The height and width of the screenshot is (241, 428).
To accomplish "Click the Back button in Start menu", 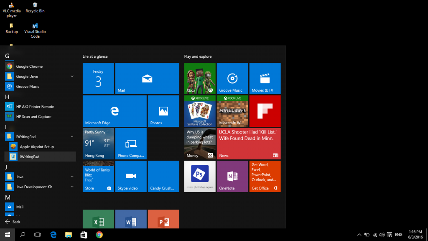I will [x=13, y=222].
